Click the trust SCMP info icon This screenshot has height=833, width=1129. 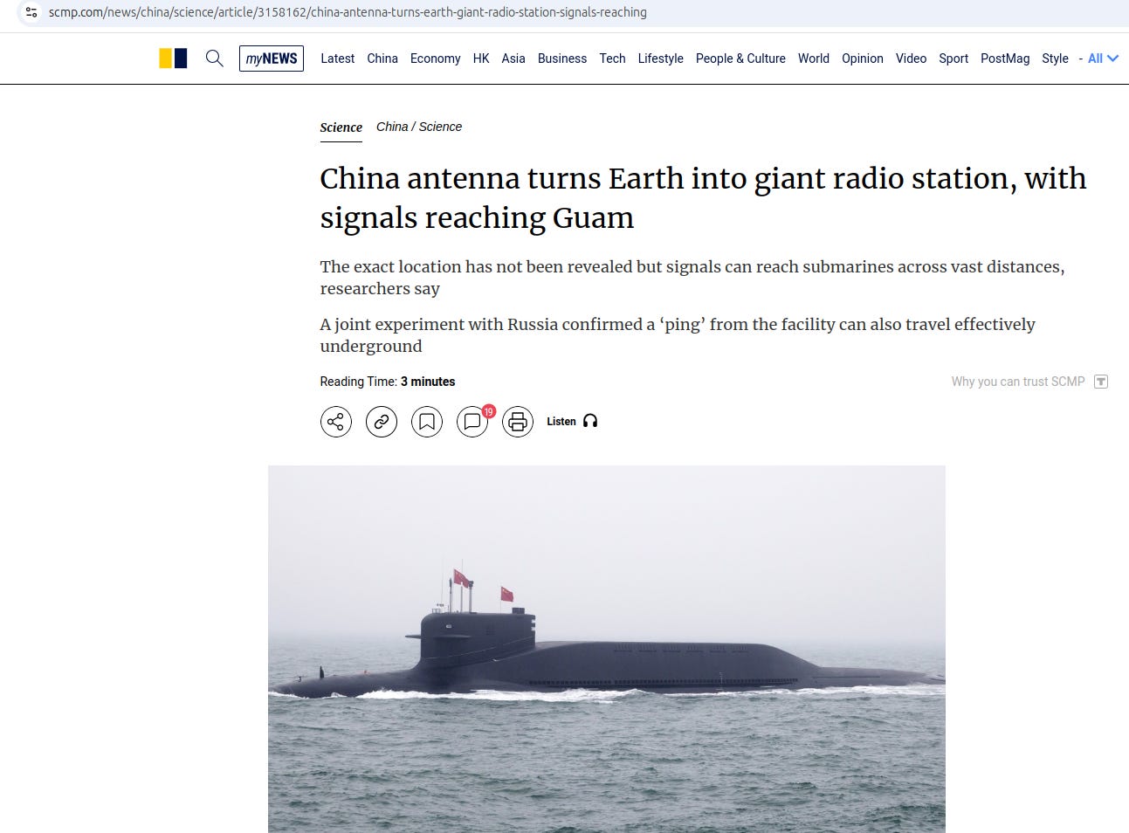[1101, 382]
